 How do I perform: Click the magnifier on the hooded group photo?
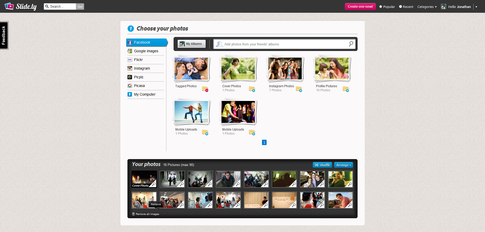coord(210,184)
